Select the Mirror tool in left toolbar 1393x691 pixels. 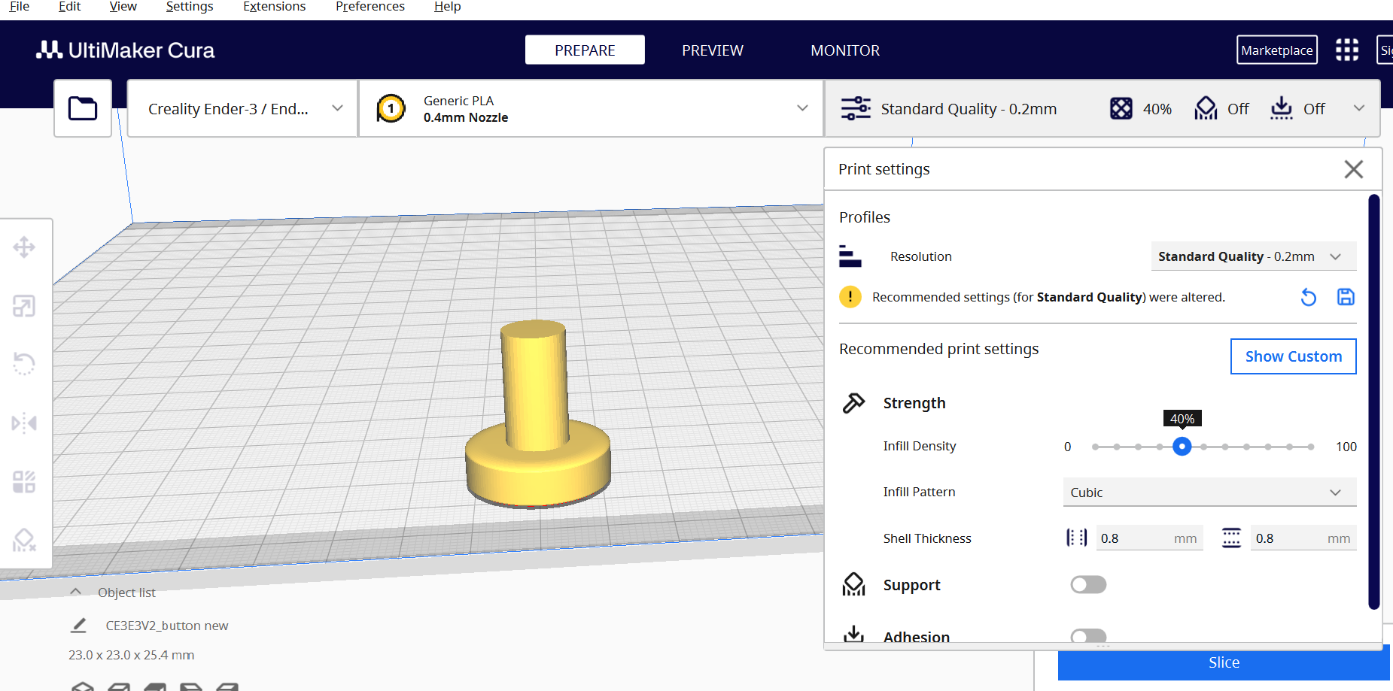click(x=24, y=423)
